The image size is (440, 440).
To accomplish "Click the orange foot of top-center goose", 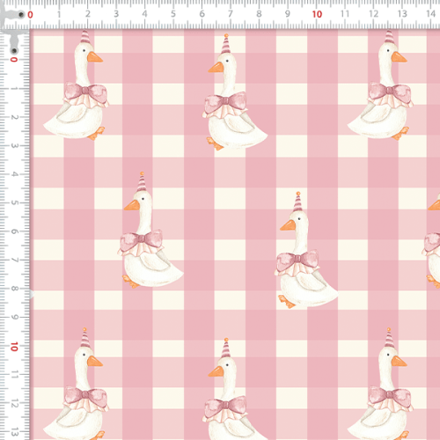I will [215, 143].
